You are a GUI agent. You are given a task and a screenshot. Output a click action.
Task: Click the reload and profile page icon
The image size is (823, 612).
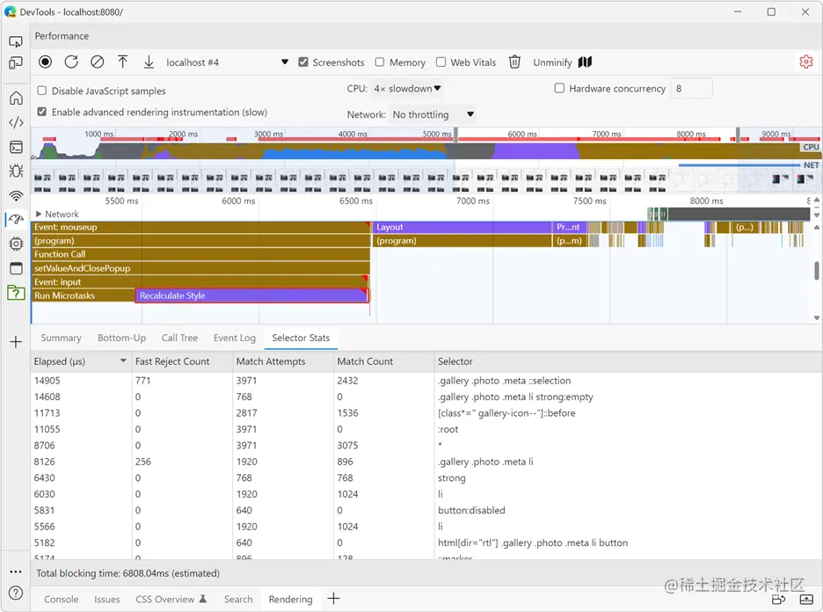tap(71, 62)
